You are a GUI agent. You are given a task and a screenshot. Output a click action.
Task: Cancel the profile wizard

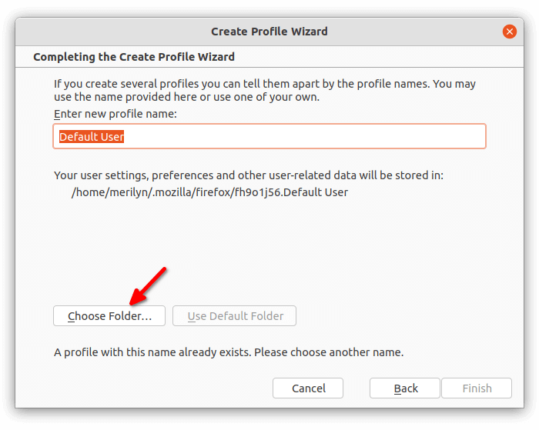tap(308, 388)
